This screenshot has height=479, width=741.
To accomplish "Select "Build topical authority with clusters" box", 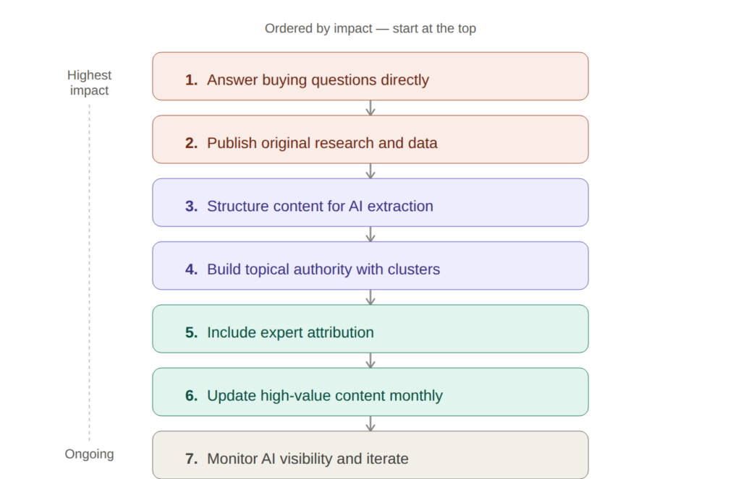I will (x=370, y=265).
